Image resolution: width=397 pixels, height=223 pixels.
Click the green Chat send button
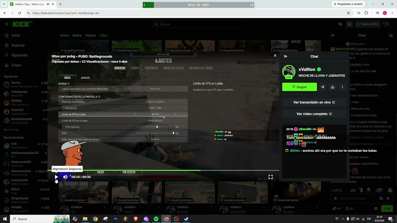386,209
